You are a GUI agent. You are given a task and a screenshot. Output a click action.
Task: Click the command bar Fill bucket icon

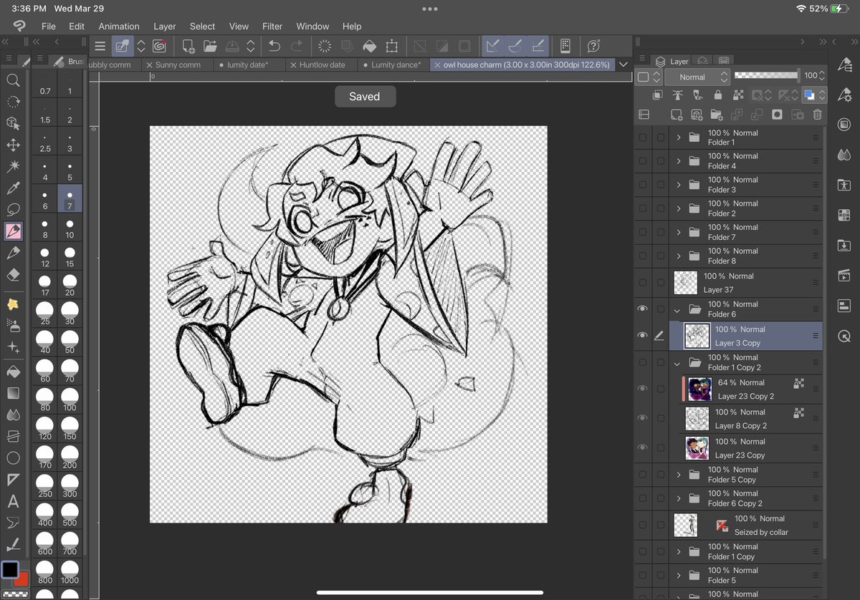point(369,46)
